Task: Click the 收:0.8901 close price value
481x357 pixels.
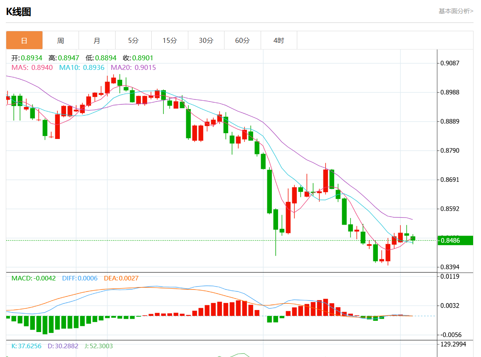Action: (138, 58)
